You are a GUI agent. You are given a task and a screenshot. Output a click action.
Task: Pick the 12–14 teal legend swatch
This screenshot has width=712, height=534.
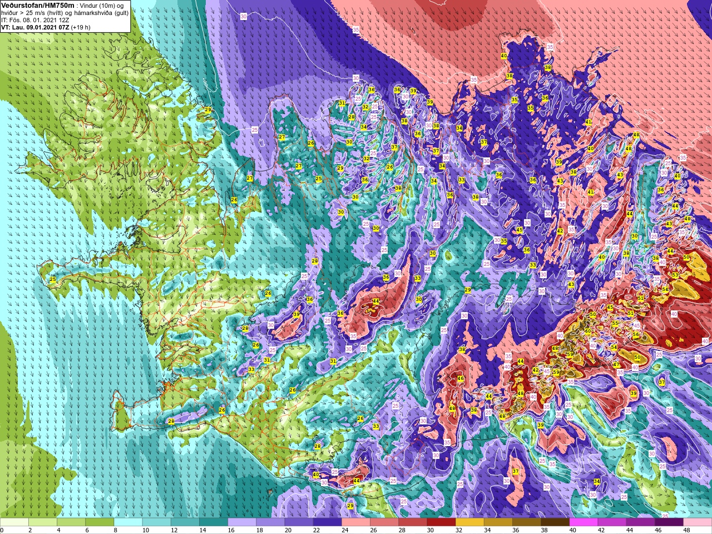point(185,522)
